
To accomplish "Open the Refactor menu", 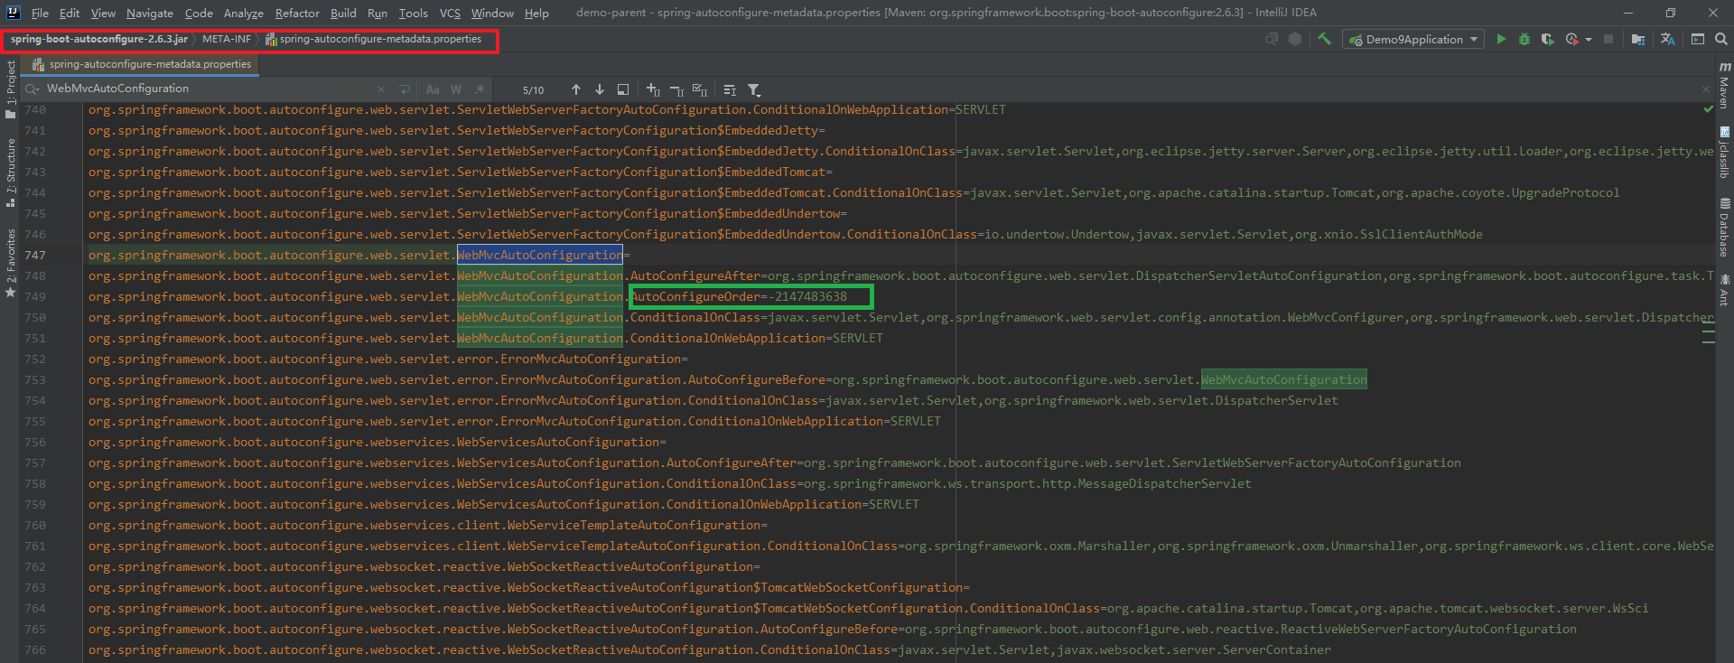I will tap(297, 13).
